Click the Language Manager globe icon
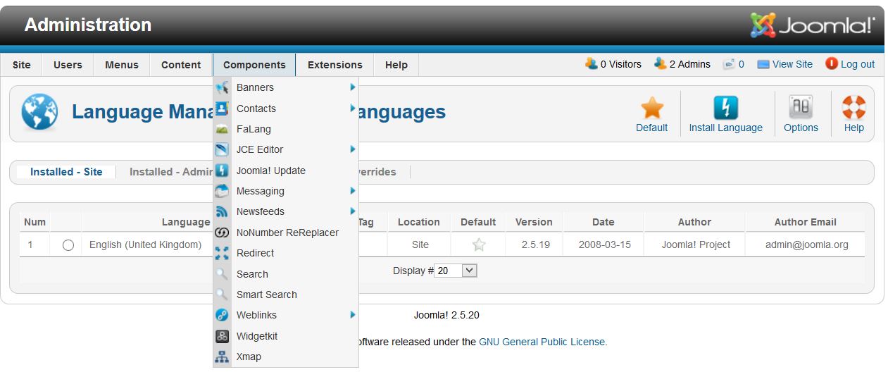 coord(39,113)
